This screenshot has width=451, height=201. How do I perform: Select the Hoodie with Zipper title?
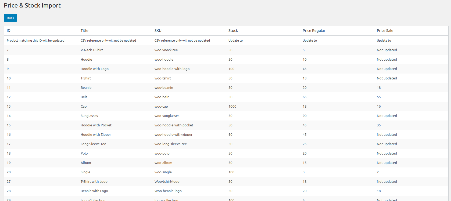pyautogui.click(x=96, y=134)
